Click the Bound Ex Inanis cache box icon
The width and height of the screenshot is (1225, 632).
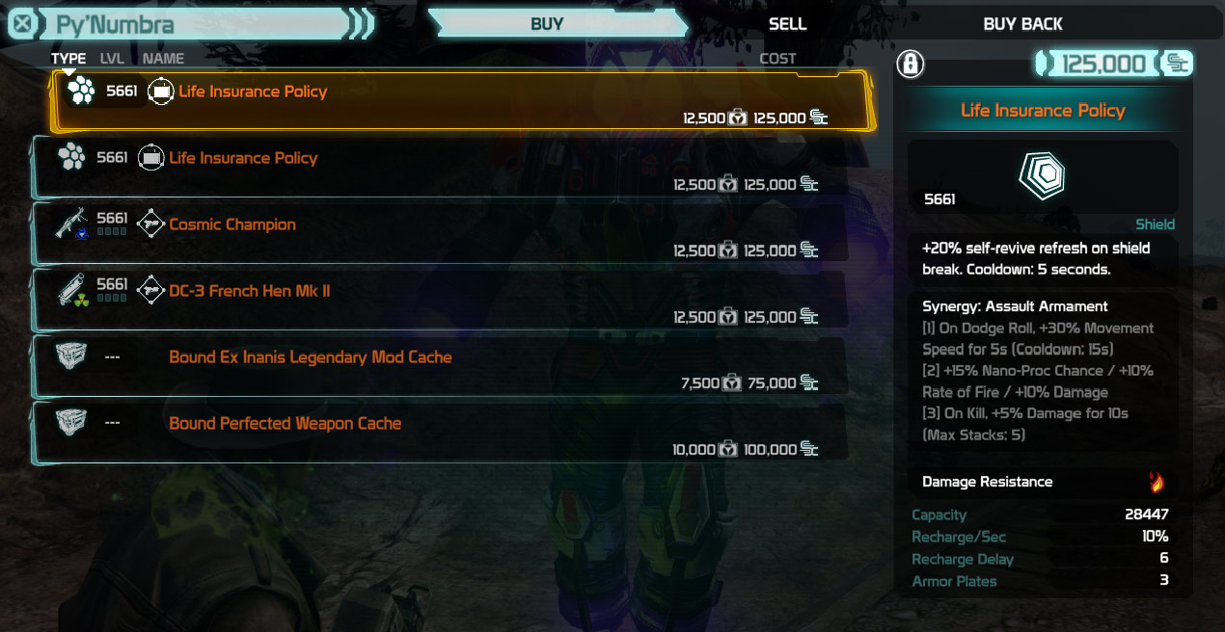coord(72,357)
